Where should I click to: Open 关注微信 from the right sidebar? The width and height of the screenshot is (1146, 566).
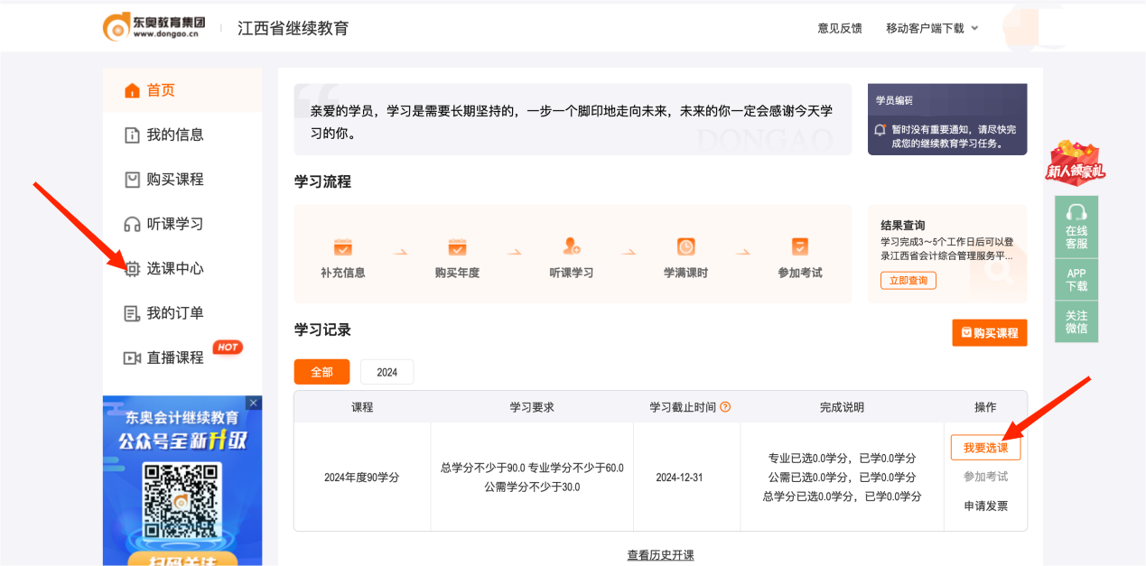tap(1076, 320)
